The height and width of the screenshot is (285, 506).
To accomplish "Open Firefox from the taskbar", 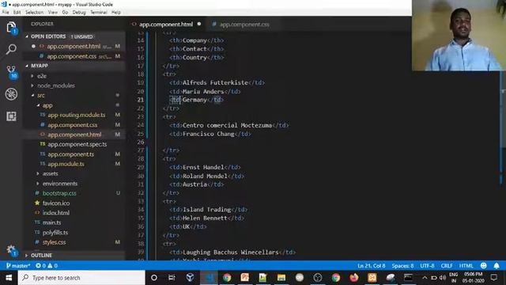I will pos(354,278).
